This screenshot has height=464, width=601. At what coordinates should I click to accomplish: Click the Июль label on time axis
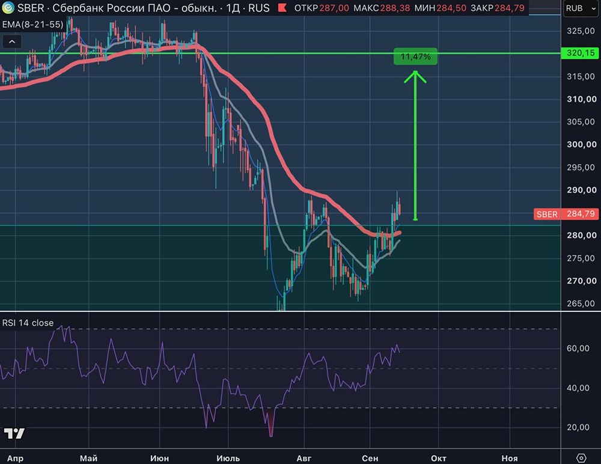[228, 458]
